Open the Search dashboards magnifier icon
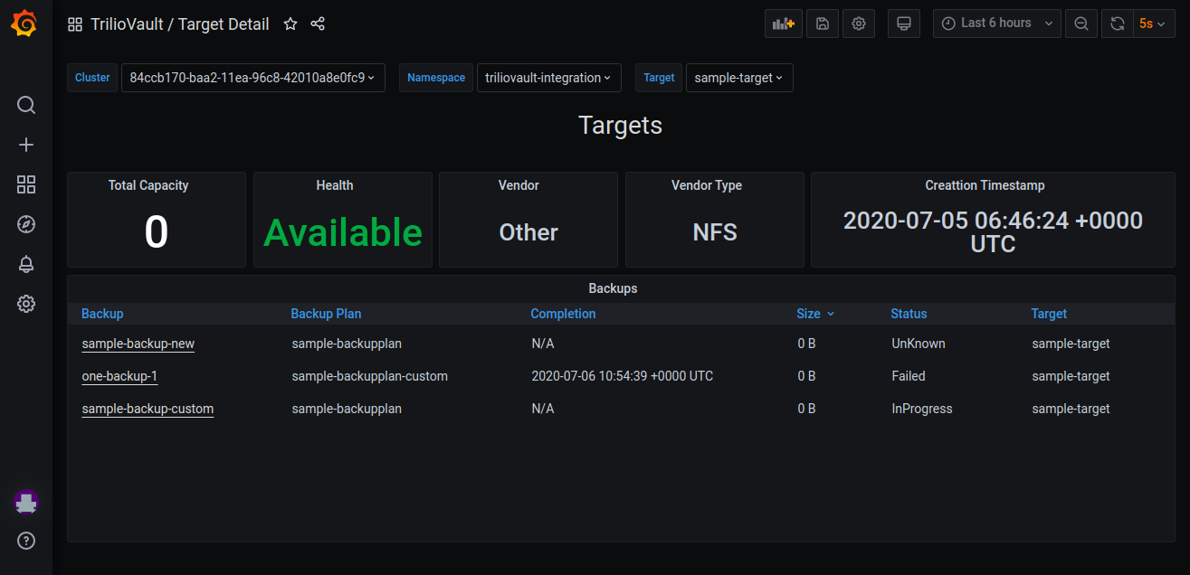This screenshot has width=1190, height=575. pyautogui.click(x=26, y=105)
